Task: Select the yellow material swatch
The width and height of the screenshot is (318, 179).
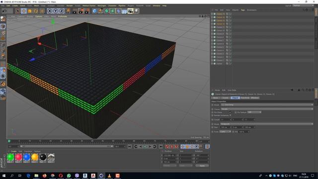Action: pos(35,158)
